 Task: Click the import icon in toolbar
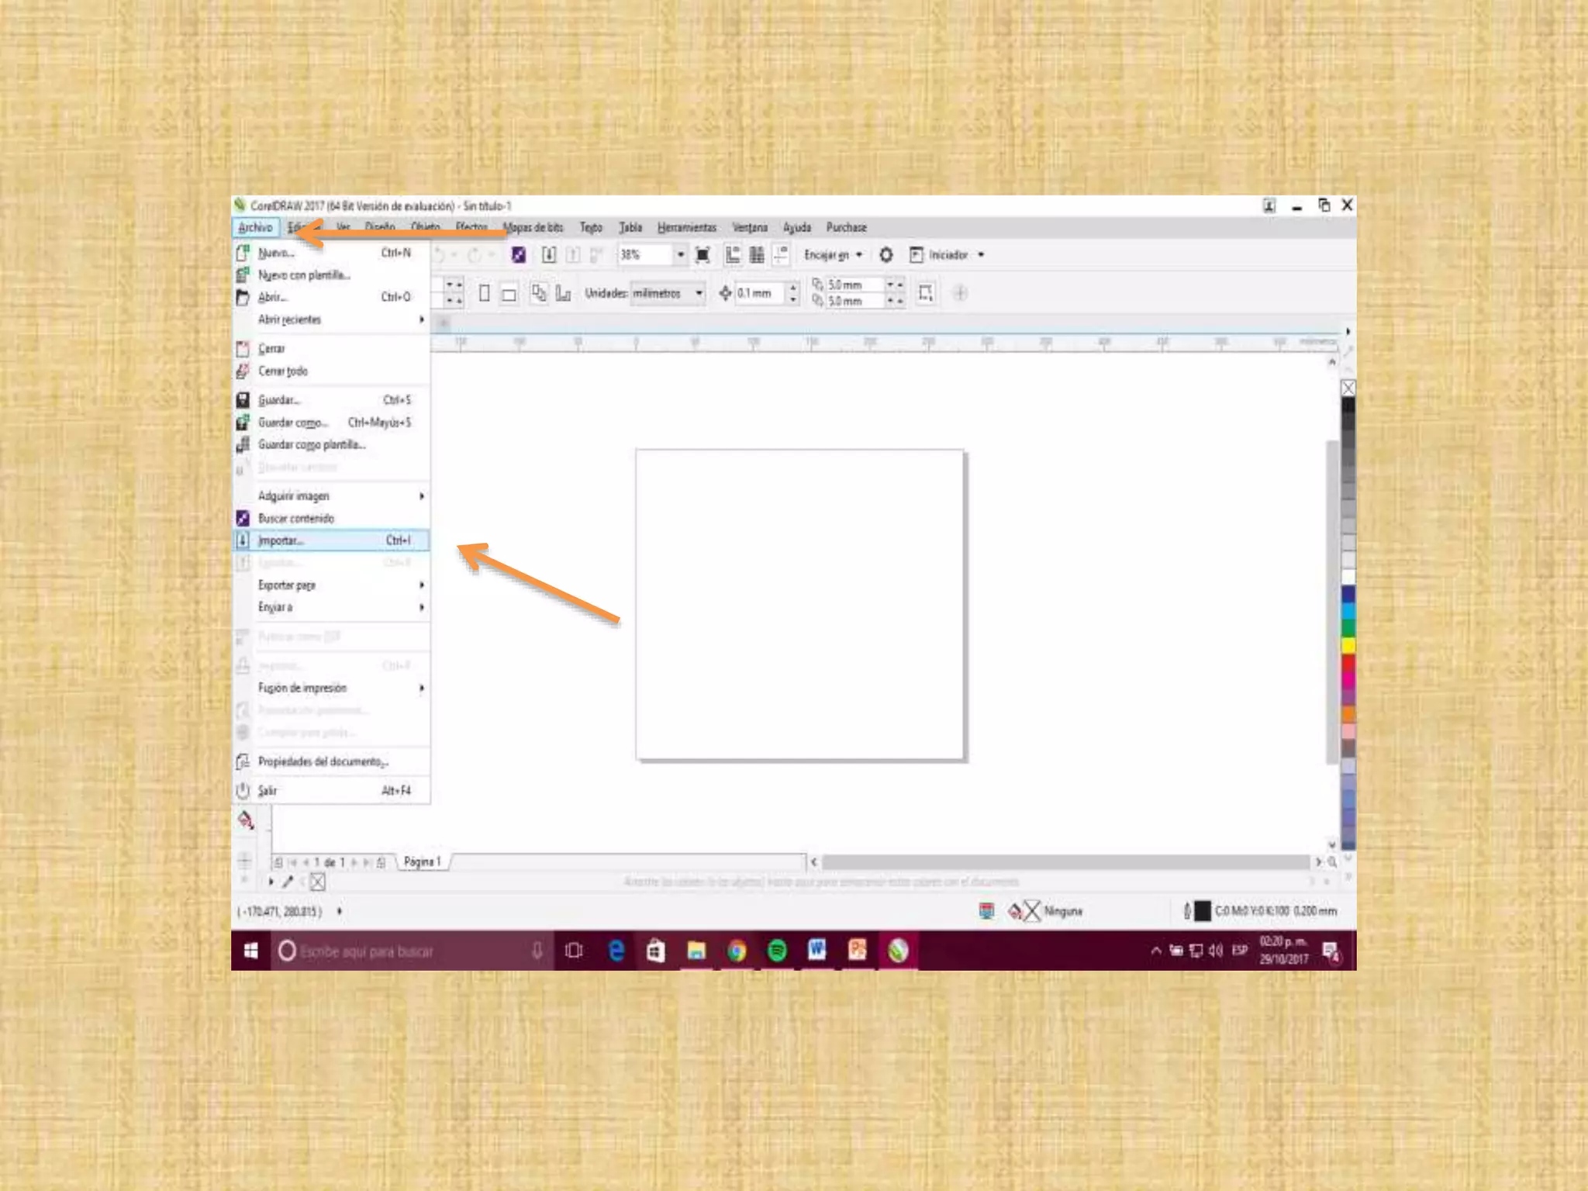[x=549, y=255]
